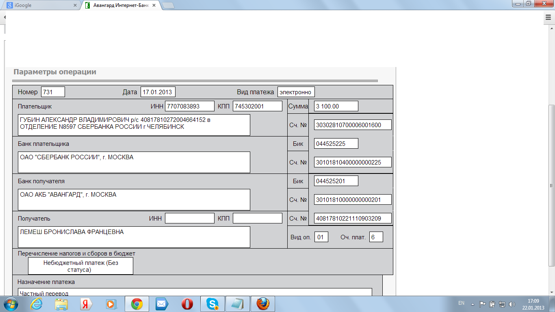Click recipient bank Бик field 044525201
Image resolution: width=555 pixels, height=312 pixels.
tap(336, 181)
